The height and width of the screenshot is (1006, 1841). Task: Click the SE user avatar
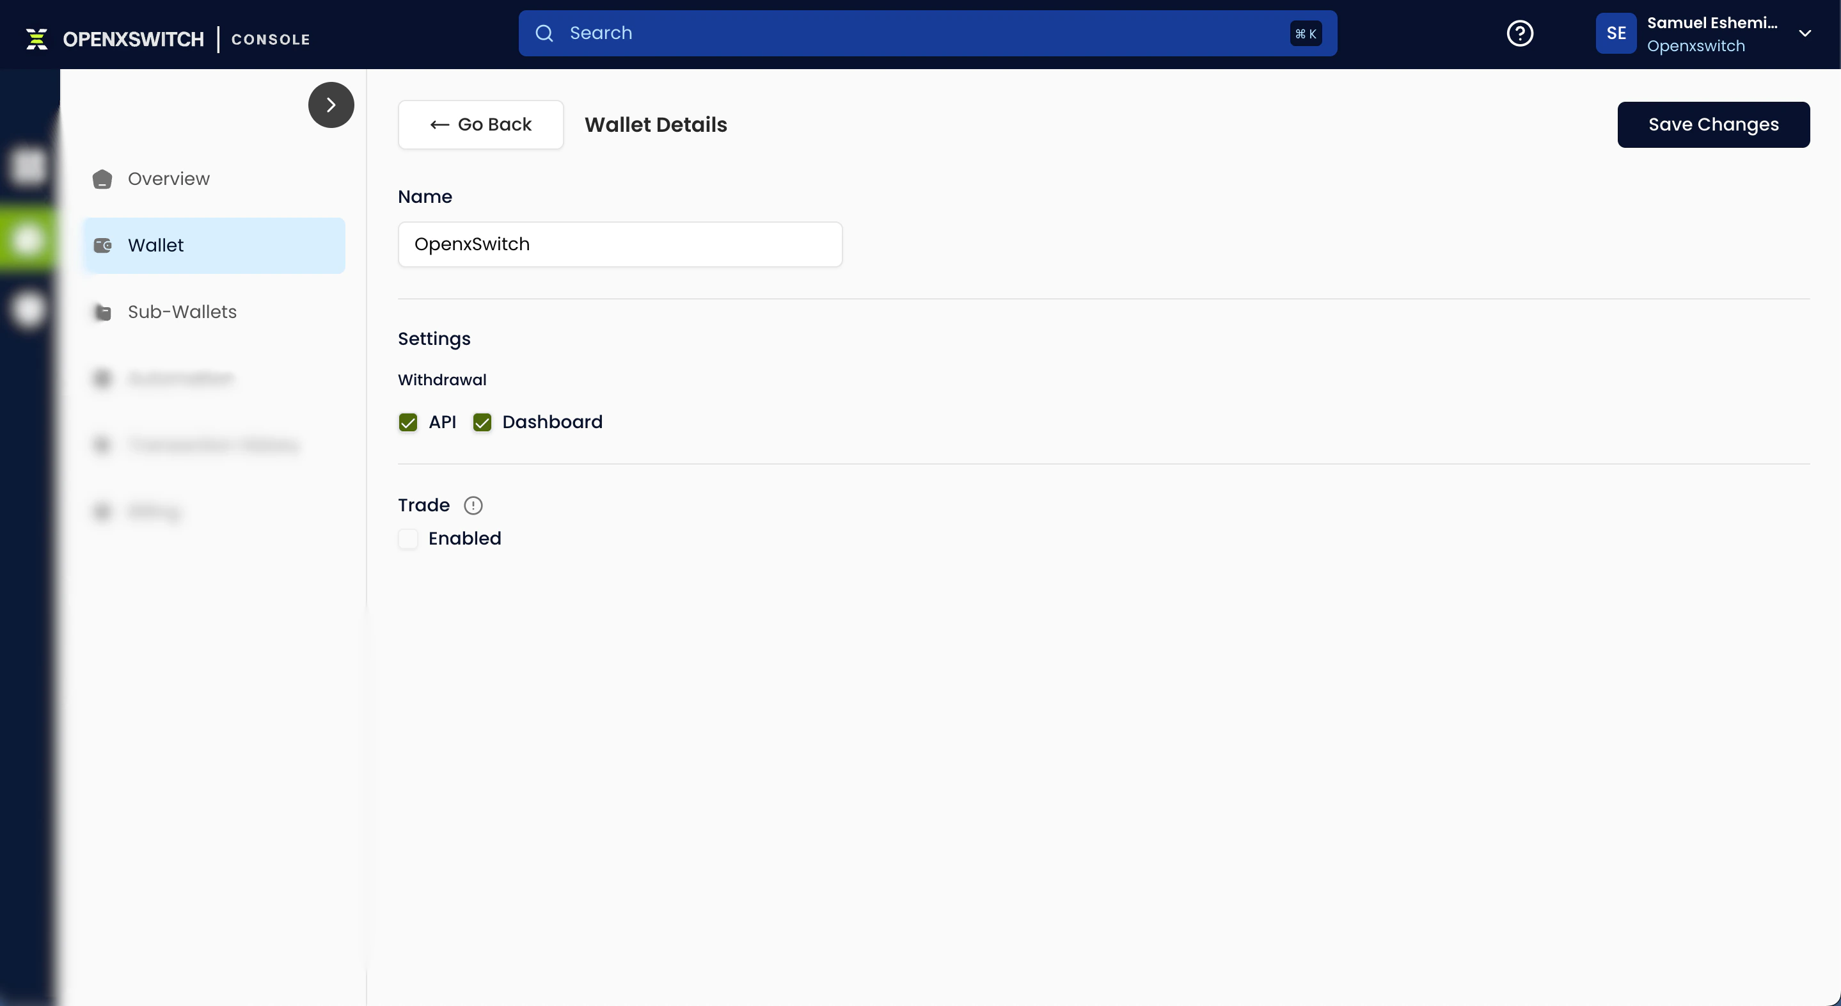[x=1616, y=34]
